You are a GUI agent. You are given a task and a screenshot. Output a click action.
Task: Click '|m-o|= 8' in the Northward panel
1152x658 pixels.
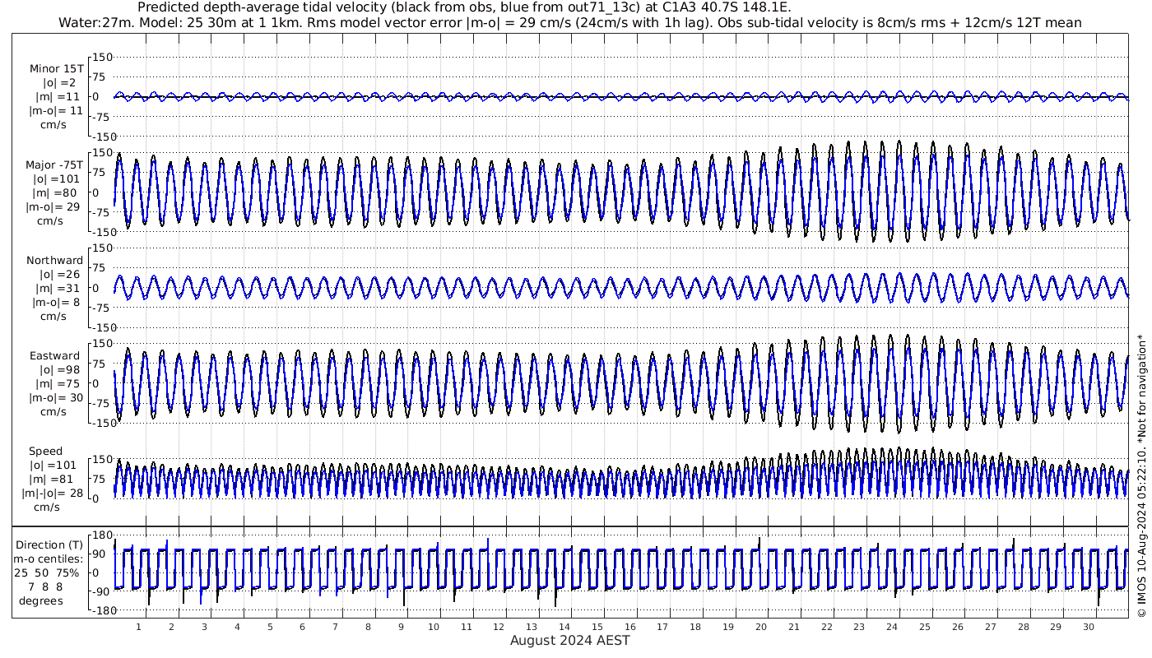pyautogui.click(x=55, y=302)
